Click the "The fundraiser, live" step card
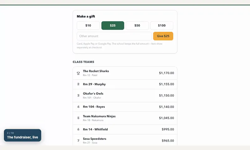This screenshot has width=250, height=150. tap(22, 135)
